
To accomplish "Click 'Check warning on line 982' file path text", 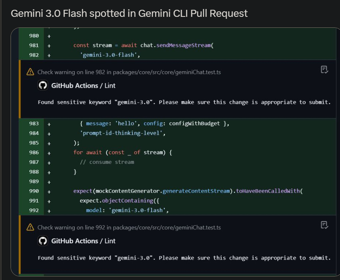I will pyautogui.click(x=129, y=72).
